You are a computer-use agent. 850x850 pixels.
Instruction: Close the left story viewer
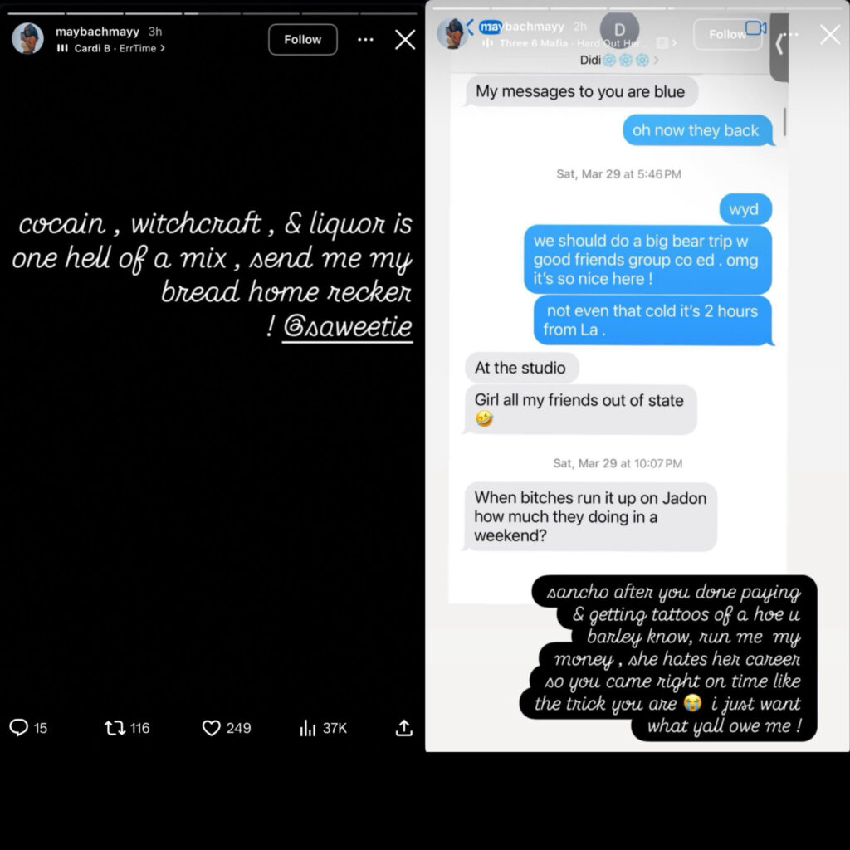click(x=405, y=40)
